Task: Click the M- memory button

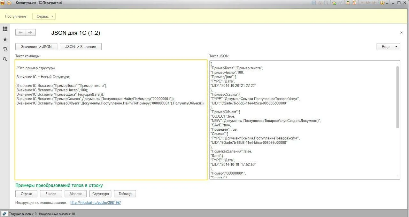Action: point(375,3)
